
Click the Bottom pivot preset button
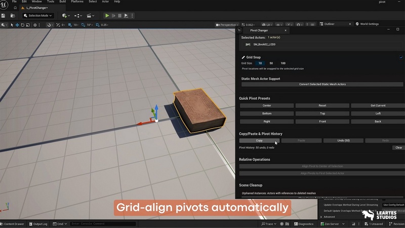pos(267,113)
